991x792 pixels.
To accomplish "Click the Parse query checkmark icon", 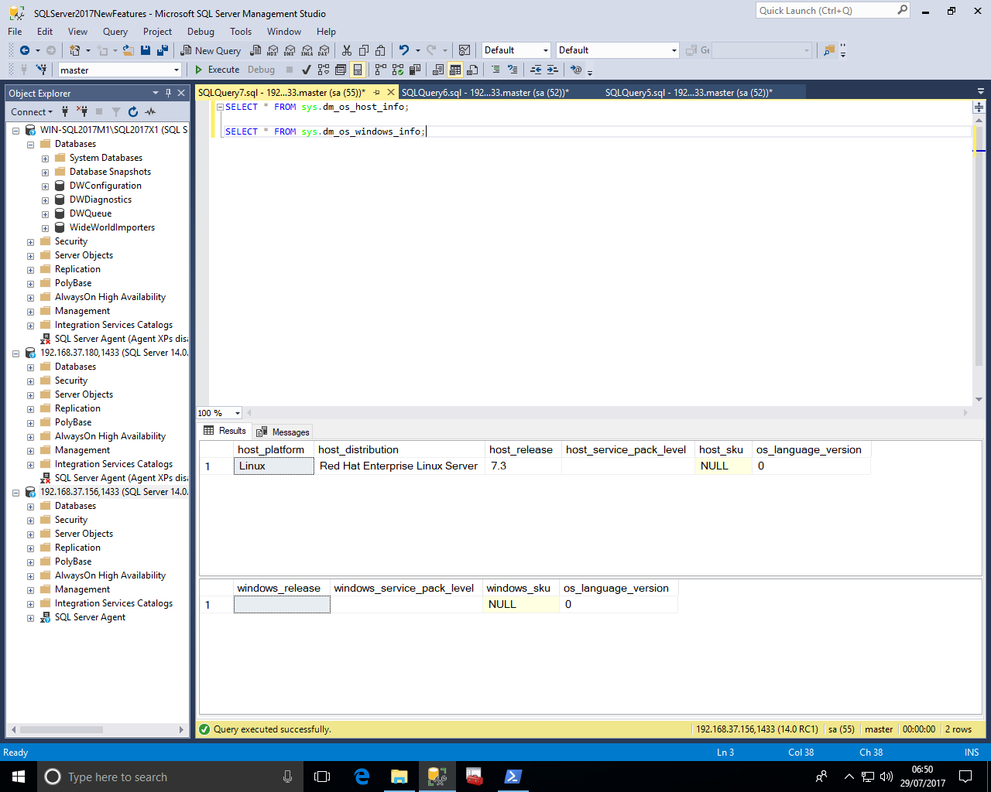I will click(x=307, y=70).
